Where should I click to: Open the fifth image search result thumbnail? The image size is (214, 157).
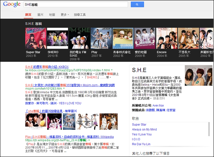pos(108,122)
